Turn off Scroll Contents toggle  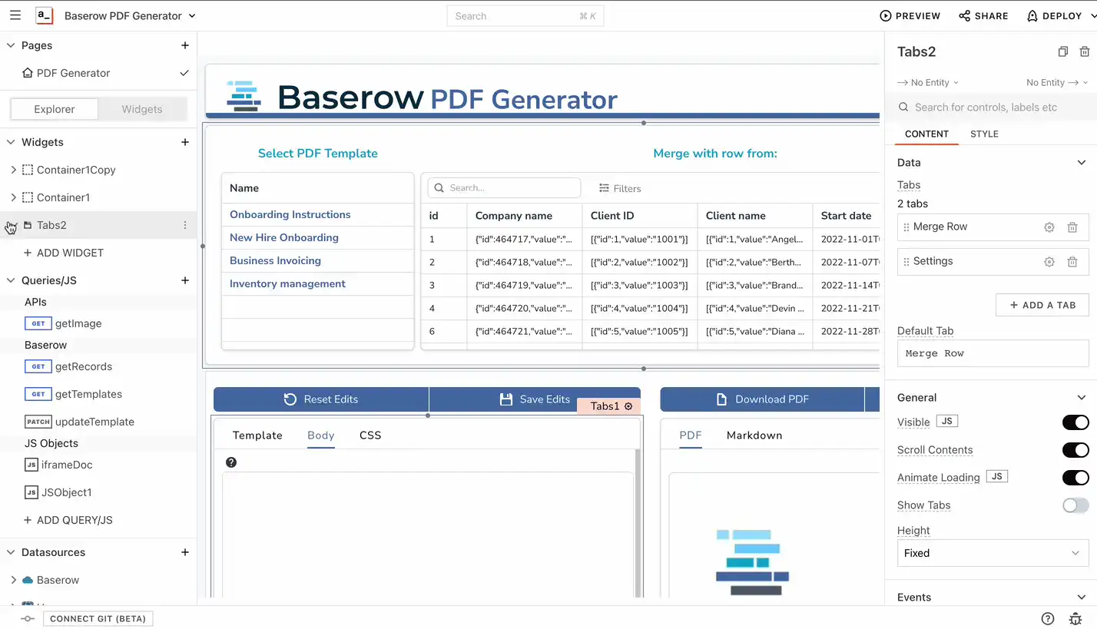coord(1075,450)
